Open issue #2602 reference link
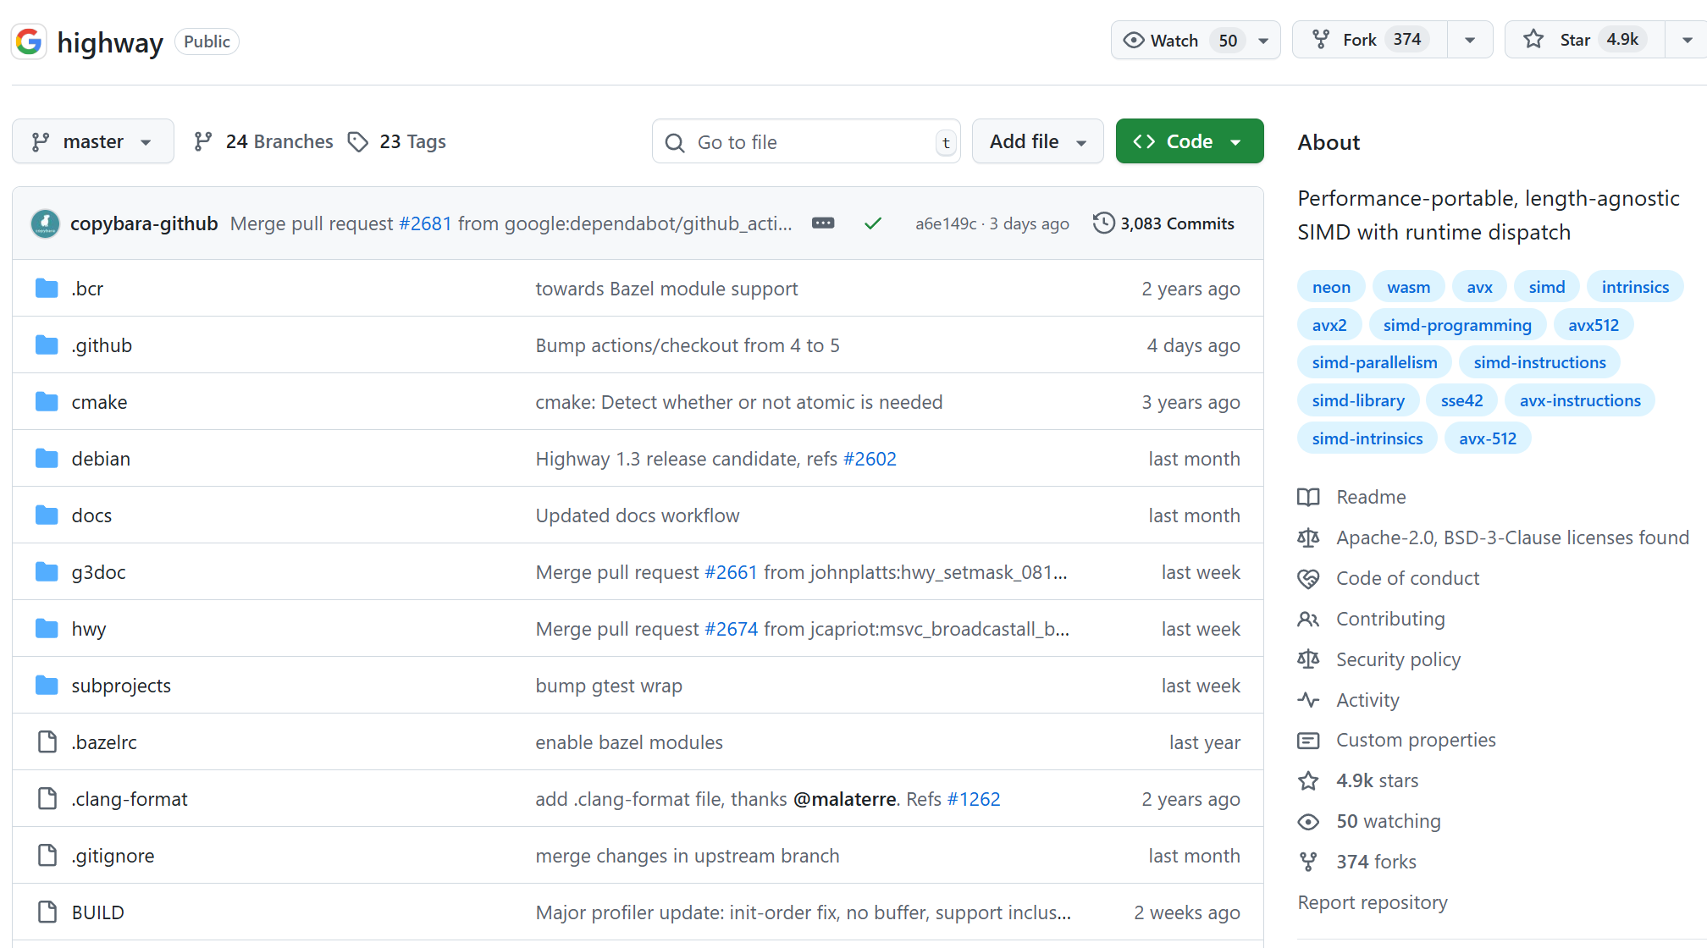 point(870,459)
